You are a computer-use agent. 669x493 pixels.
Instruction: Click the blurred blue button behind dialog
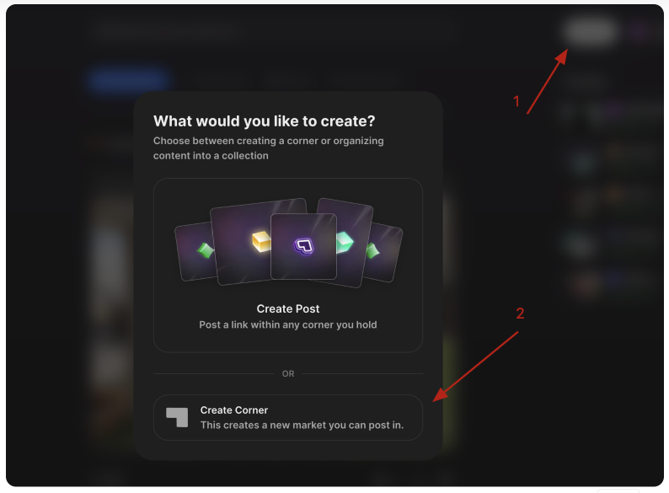pos(128,79)
